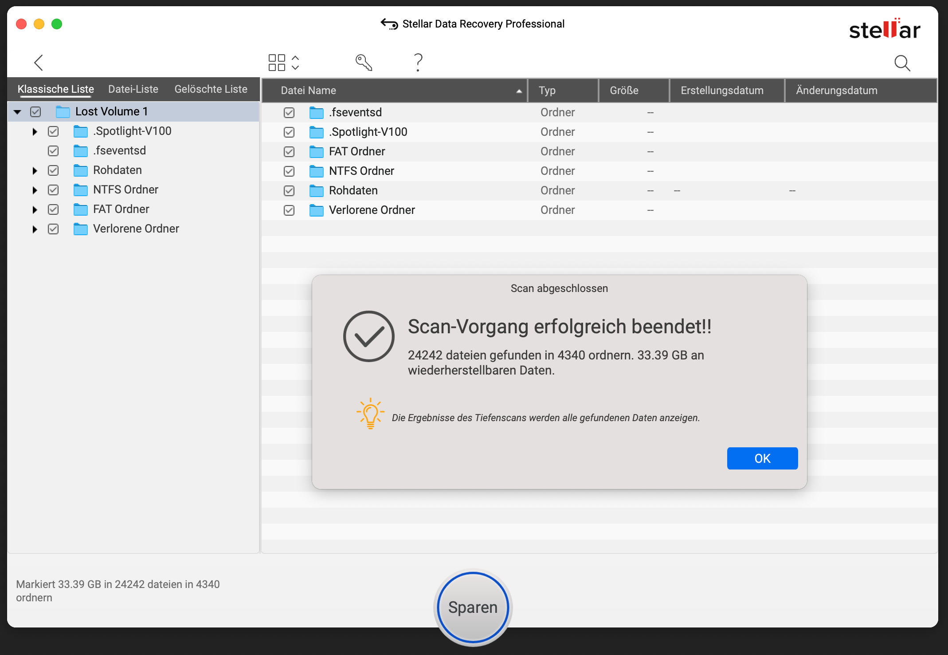
Task: Click the yellow window minimize button
Action: (39, 24)
